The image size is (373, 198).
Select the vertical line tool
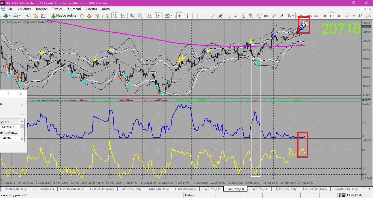click(x=197, y=16)
